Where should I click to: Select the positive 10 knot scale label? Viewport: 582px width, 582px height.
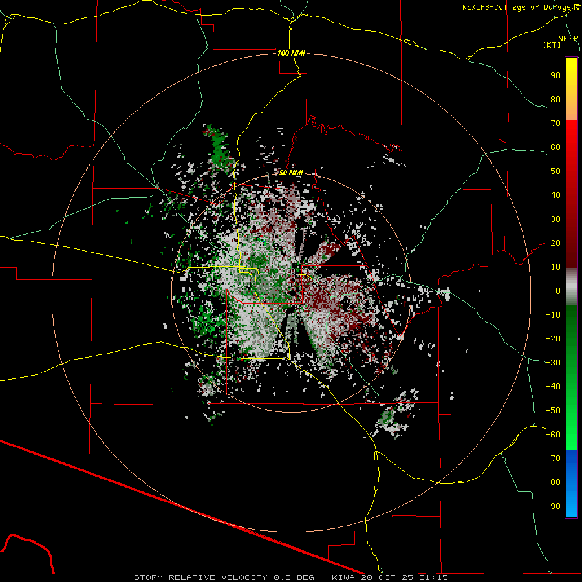[x=555, y=267]
